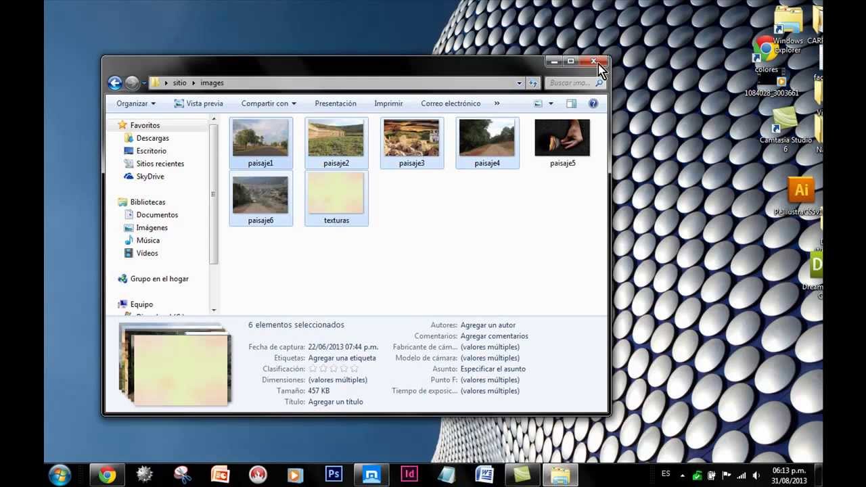Open the Compartir con dropdown

point(269,103)
